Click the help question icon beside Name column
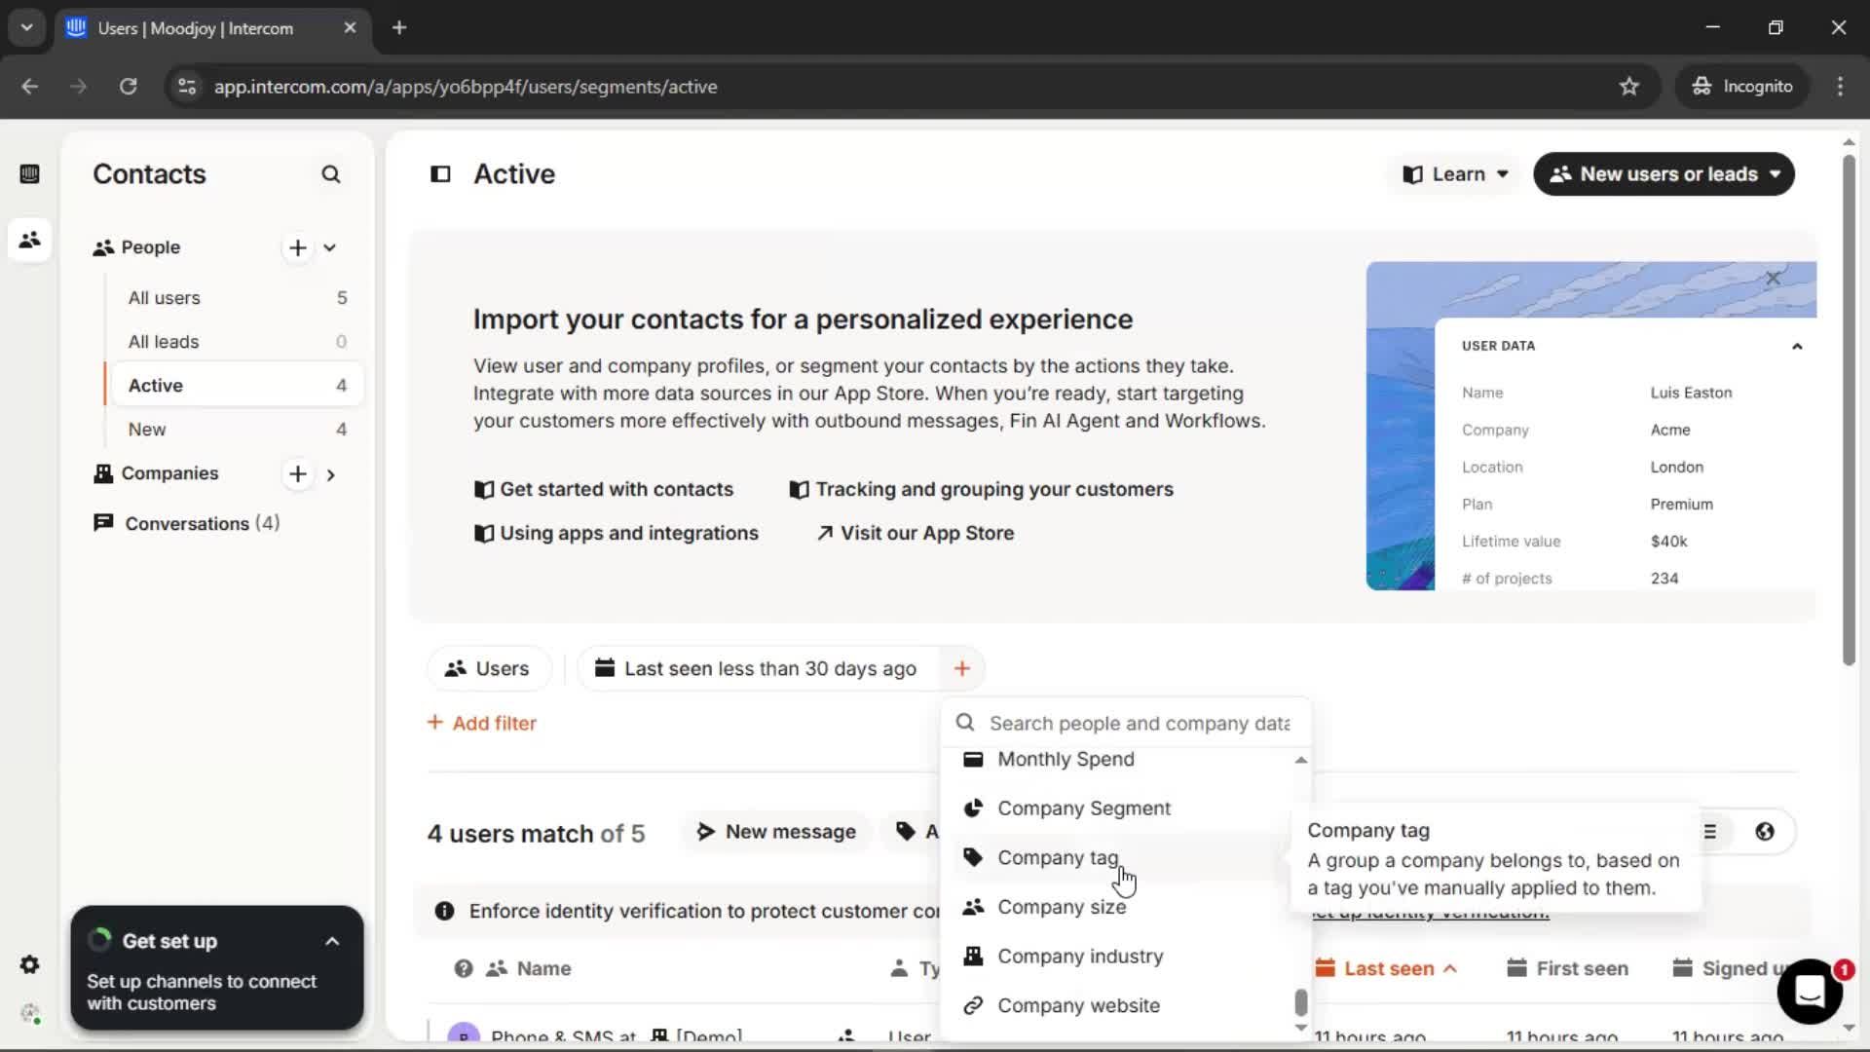The image size is (1870, 1052). (464, 969)
